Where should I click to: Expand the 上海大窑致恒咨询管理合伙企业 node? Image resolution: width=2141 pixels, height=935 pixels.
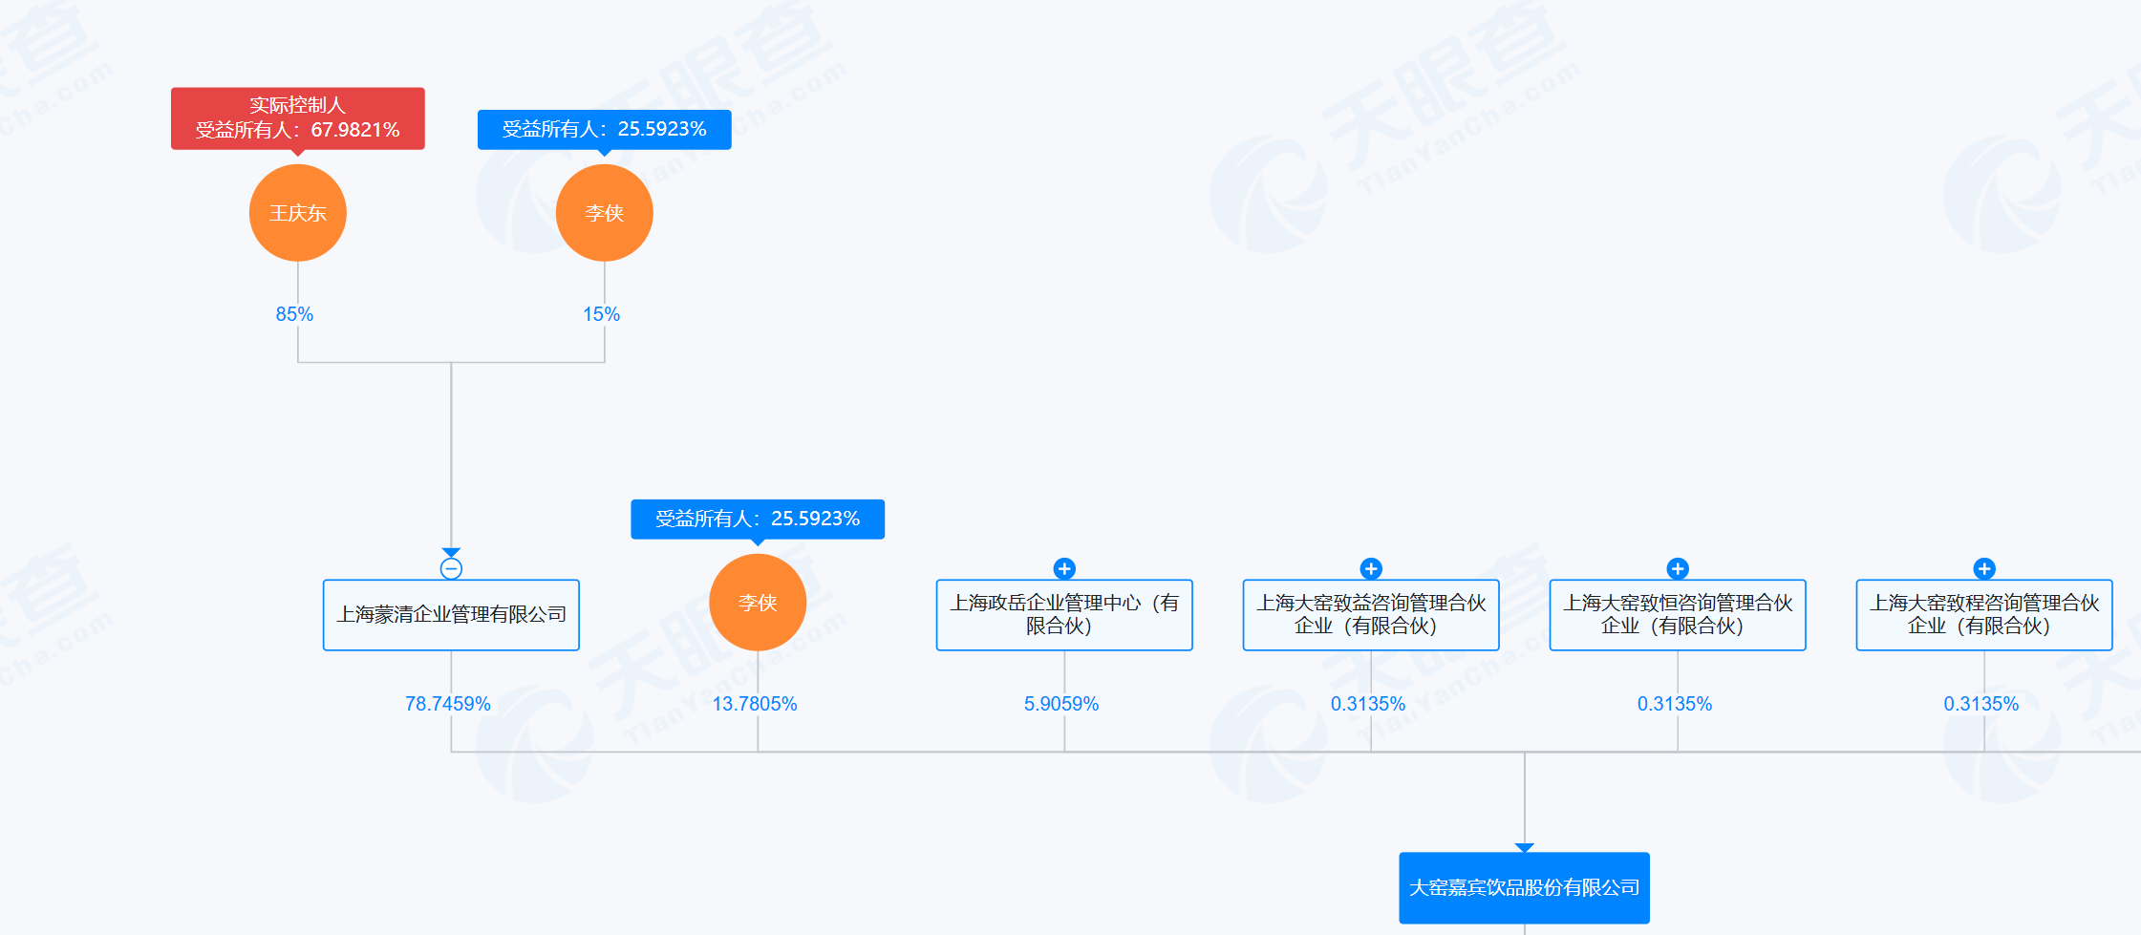tap(1678, 569)
